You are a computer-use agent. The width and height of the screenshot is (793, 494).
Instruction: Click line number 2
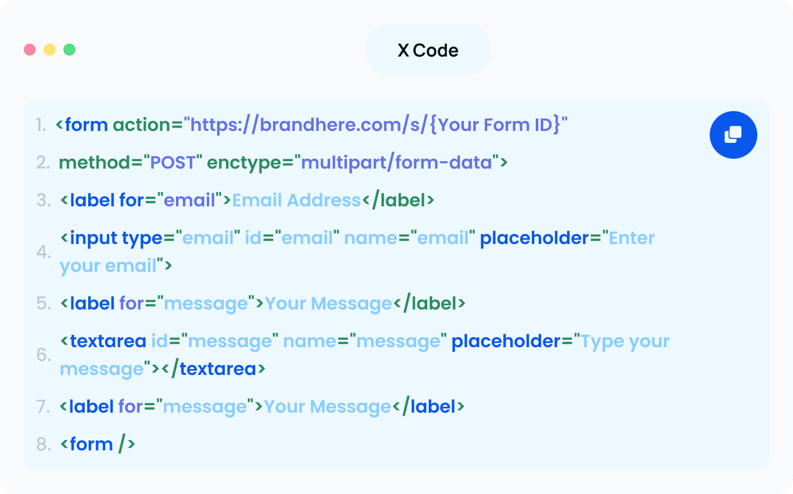(x=43, y=163)
